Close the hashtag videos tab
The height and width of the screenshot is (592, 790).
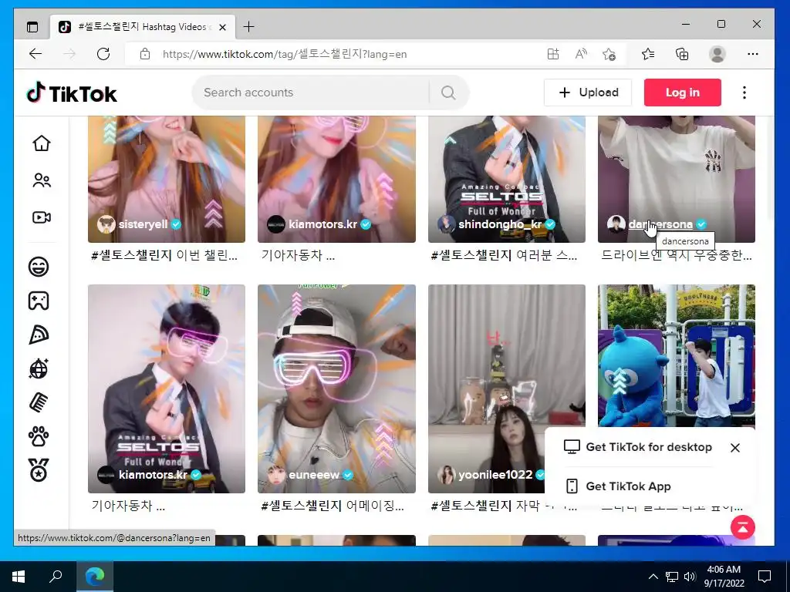tap(222, 27)
